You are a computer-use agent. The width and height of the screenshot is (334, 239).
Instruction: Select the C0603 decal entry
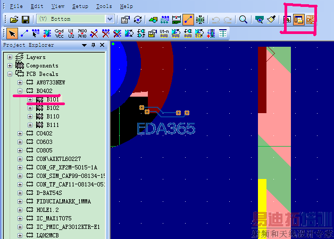coord(44,142)
